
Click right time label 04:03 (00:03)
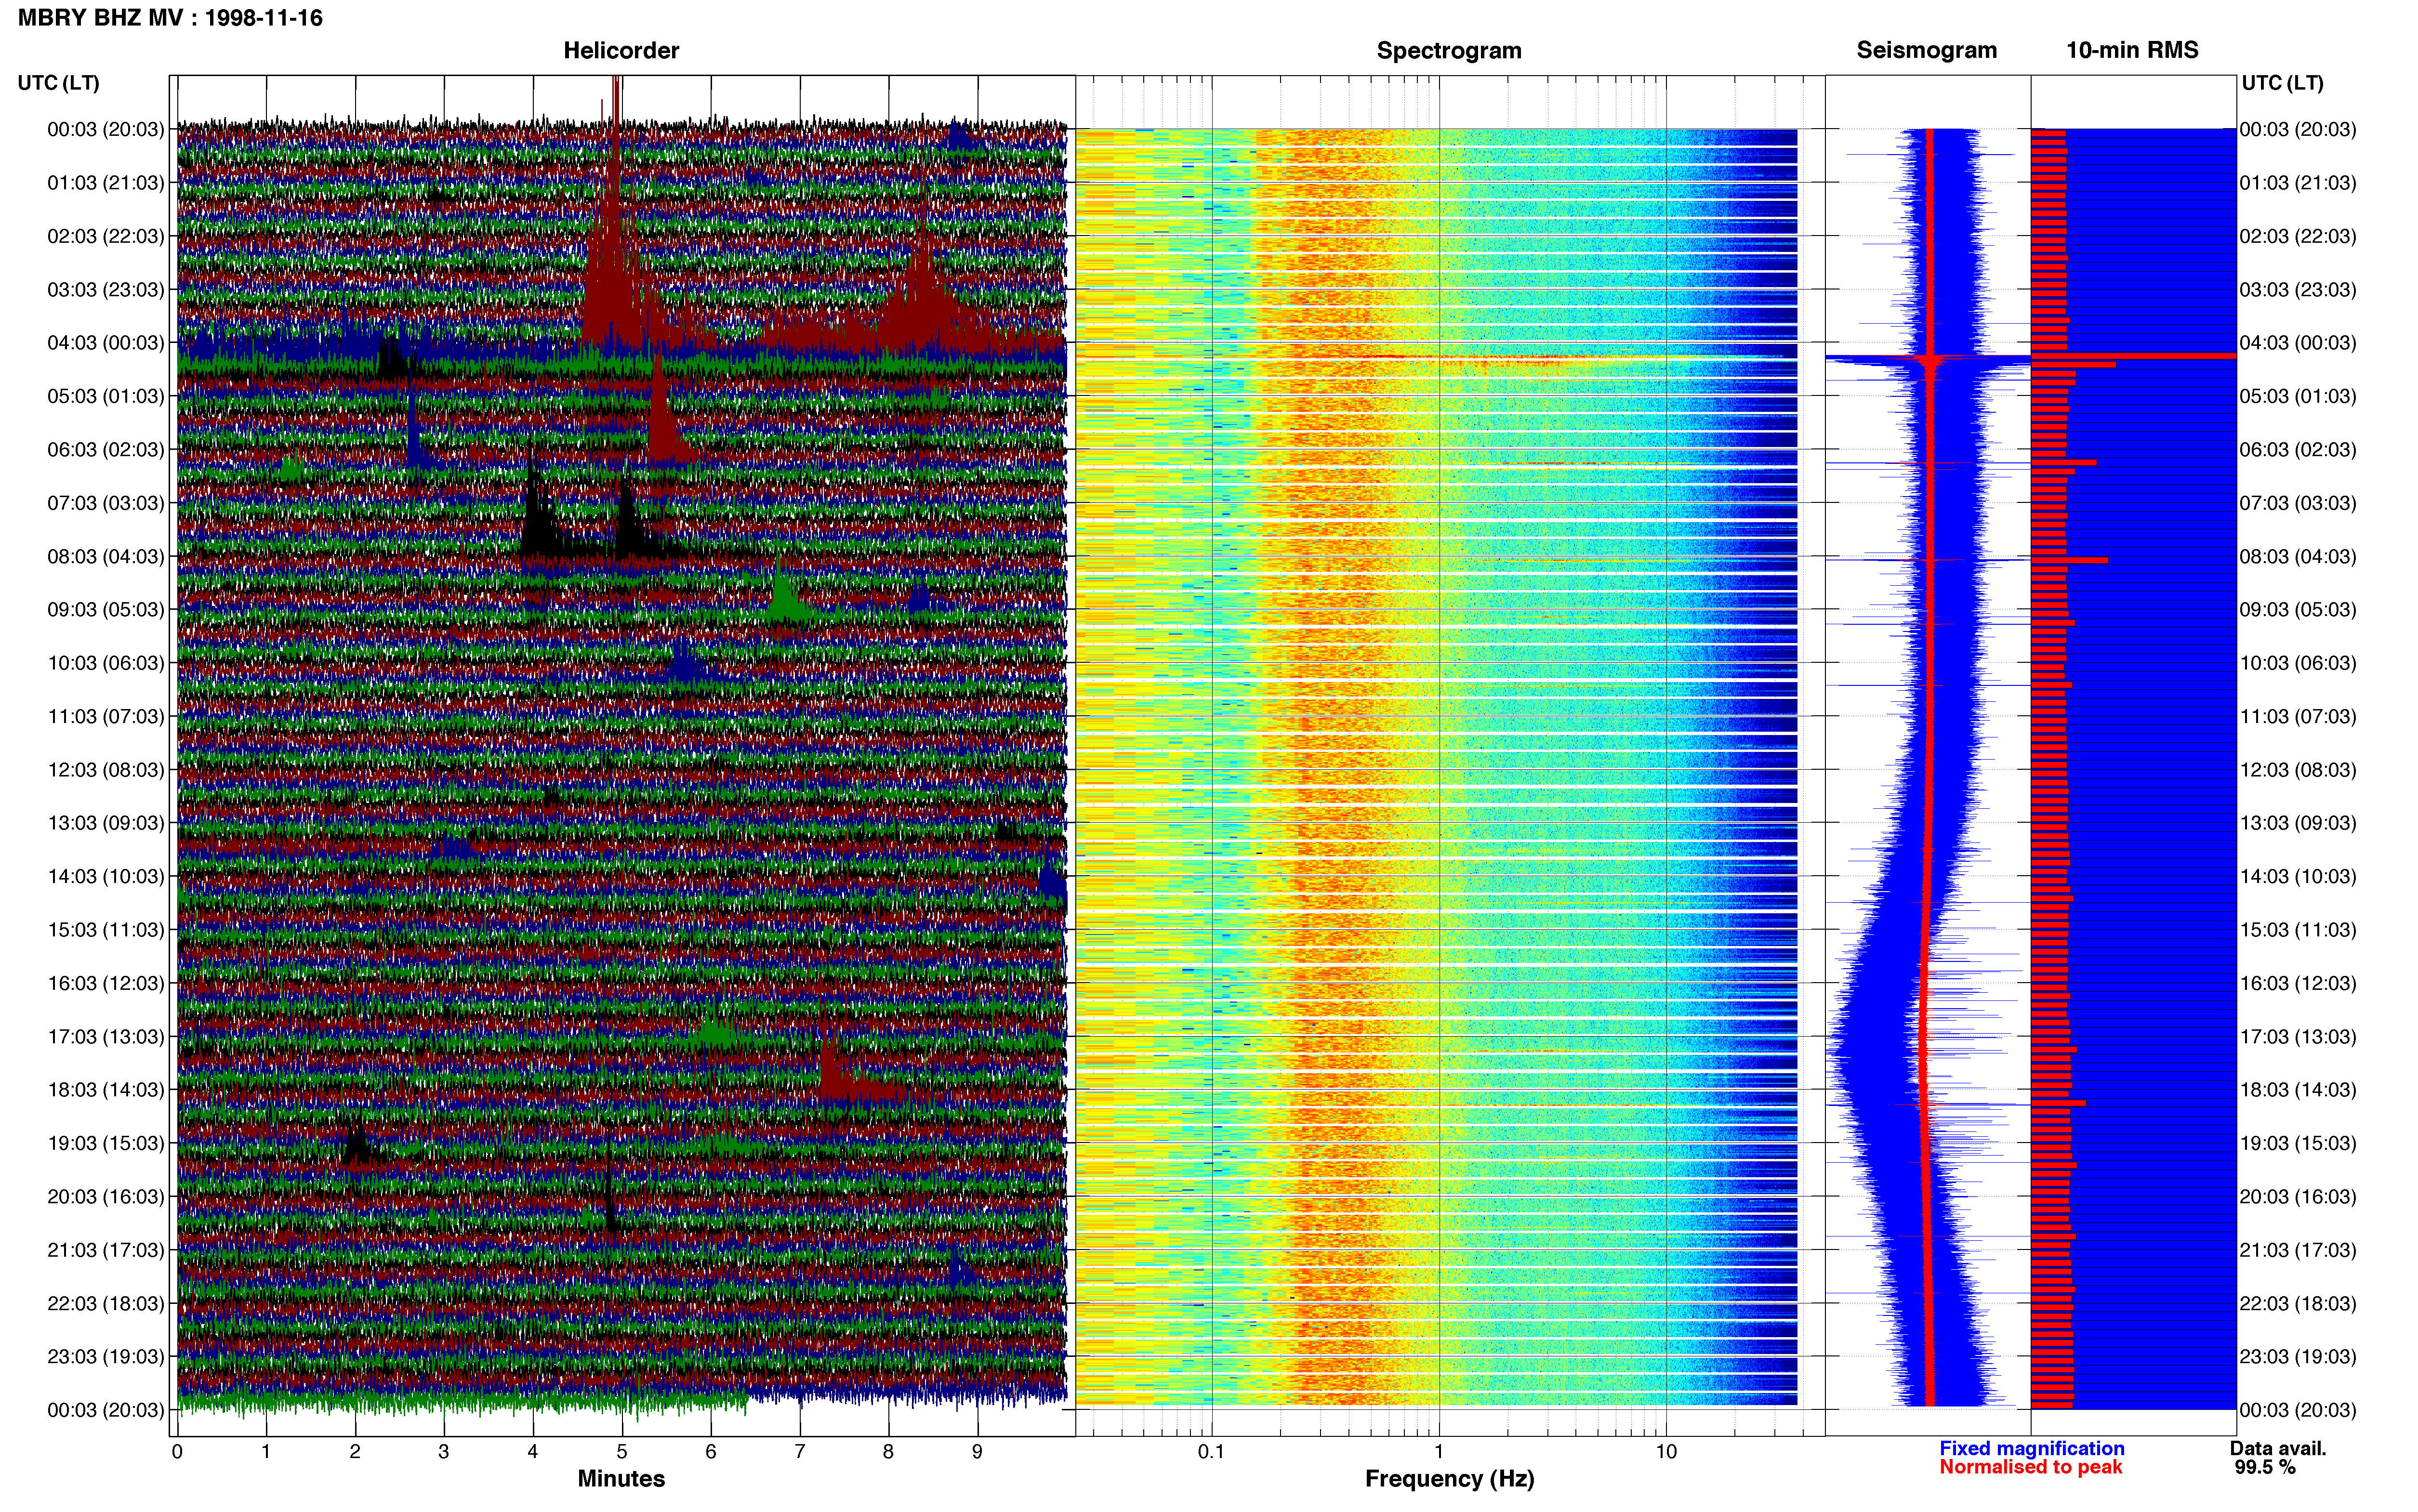pos(2298,343)
